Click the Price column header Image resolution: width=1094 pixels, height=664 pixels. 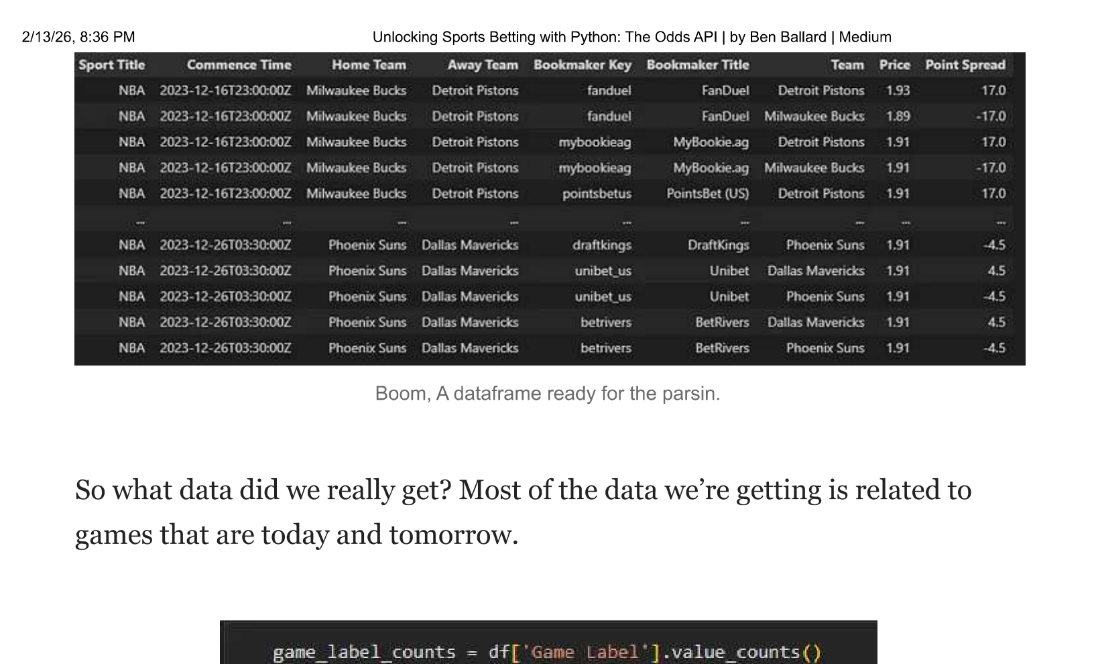894,65
